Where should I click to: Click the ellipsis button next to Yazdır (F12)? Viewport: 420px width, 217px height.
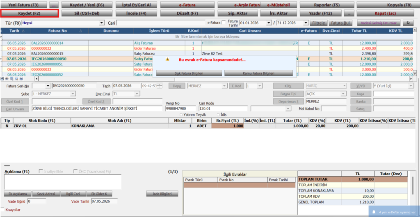click(349, 13)
